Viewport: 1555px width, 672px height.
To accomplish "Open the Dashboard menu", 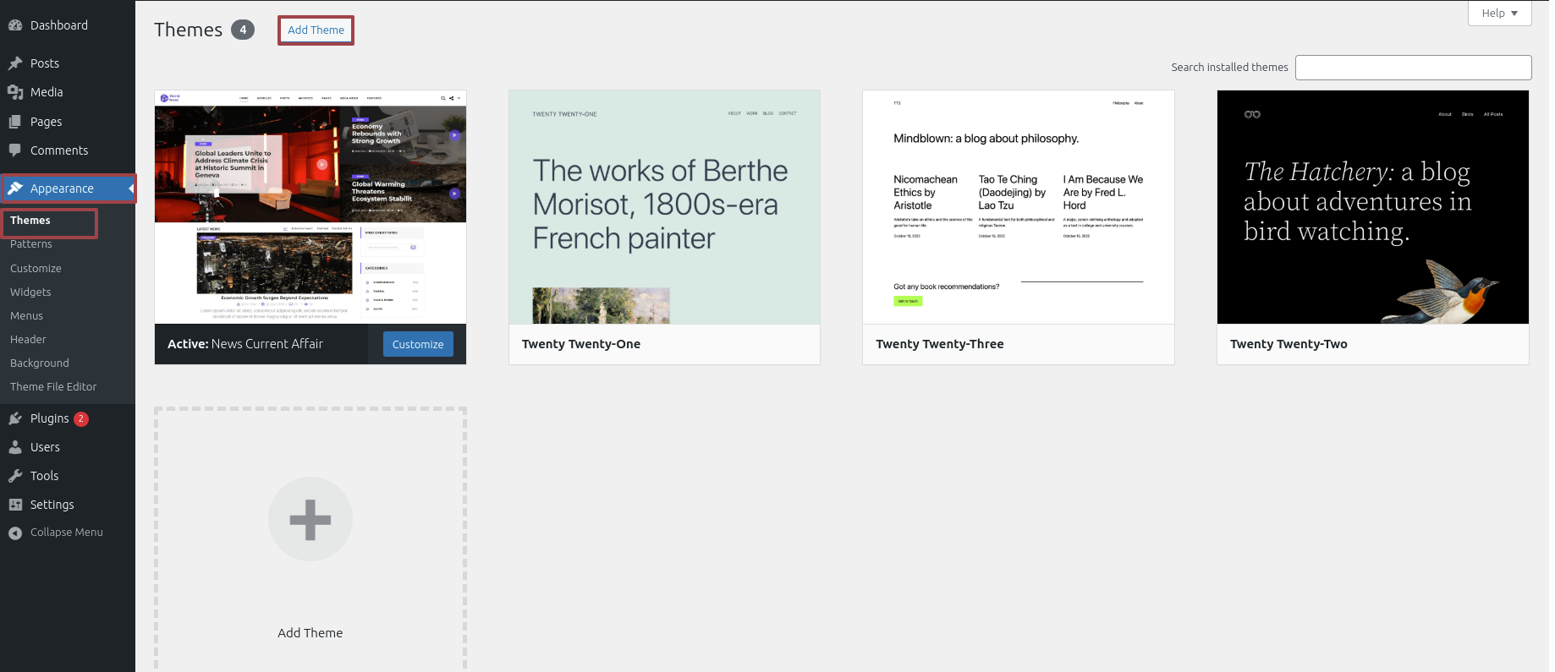I will 68,25.
